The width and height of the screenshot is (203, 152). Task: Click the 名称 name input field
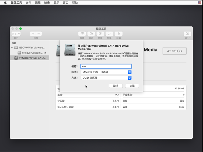coord(106,66)
